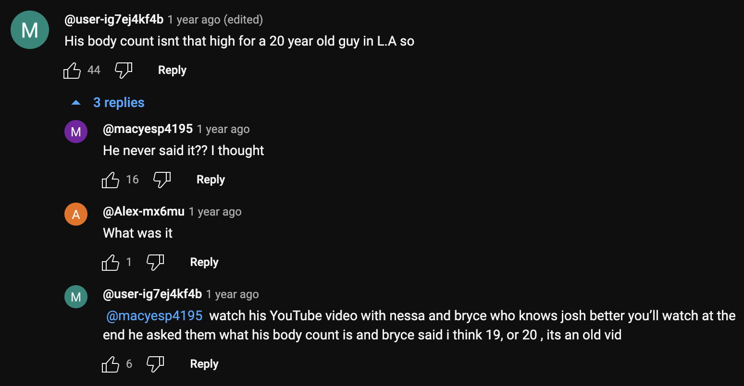Reply to macyesp4195's comment

tap(211, 180)
